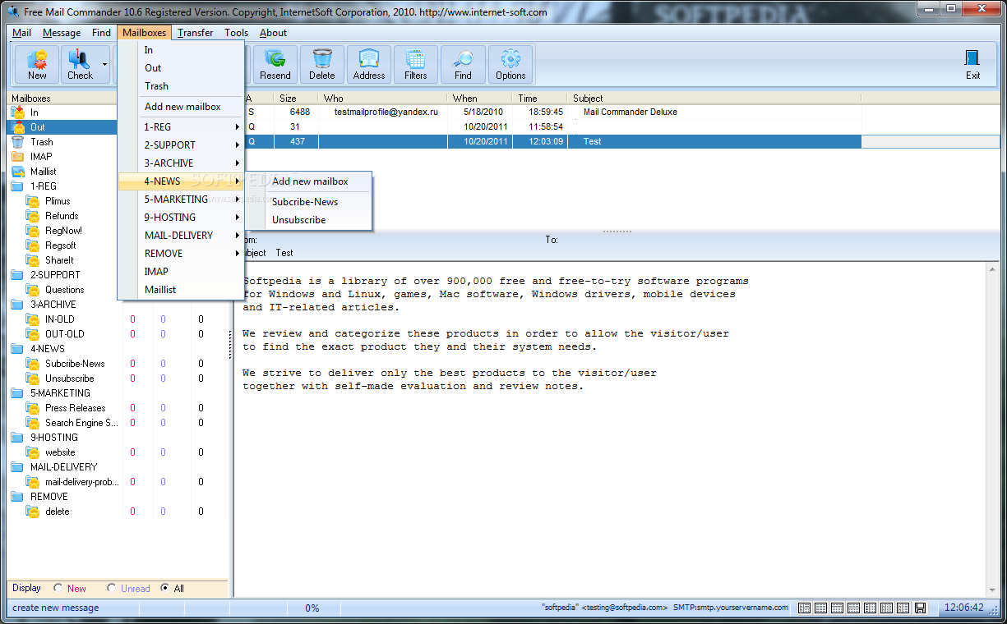Click the Exit door icon
The height and width of the screenshot is (624, 1007).
tap(972, 64)
